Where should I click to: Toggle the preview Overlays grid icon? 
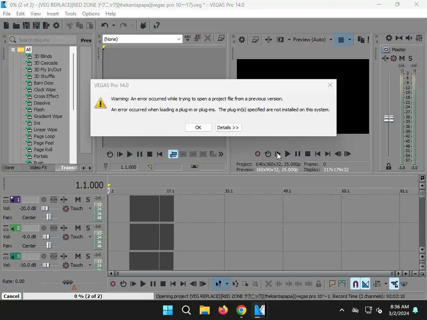tap(341, 40)
